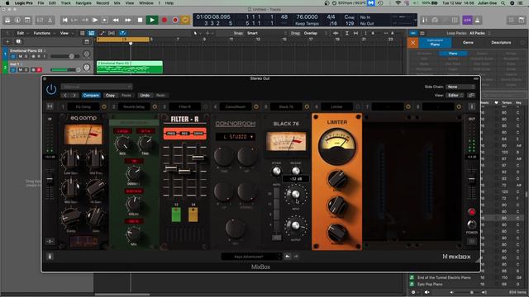Viewport: 529px width, 297px height.
Task: Toggle power for slot 4 ConvoRoom
Action: 256,106
